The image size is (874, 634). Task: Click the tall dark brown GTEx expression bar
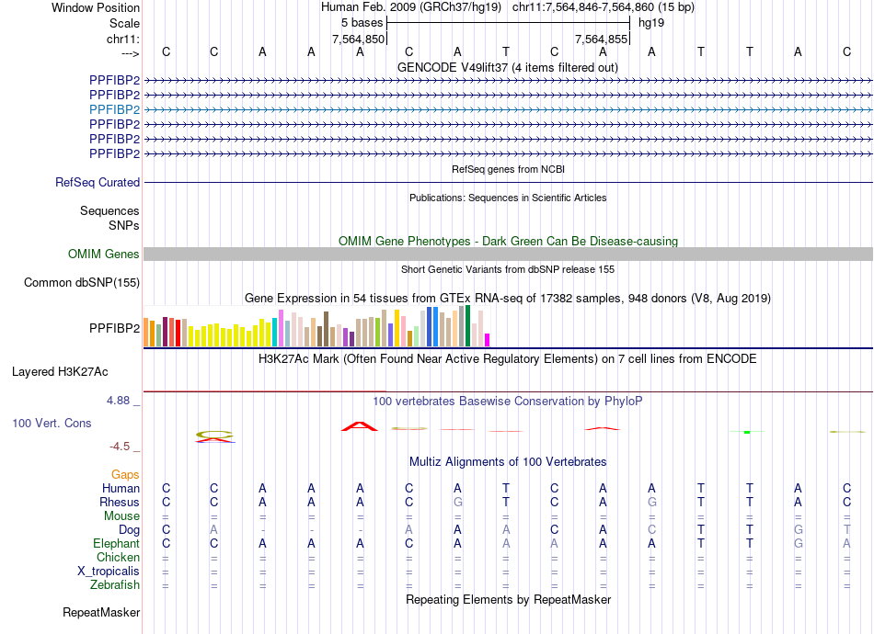326,329
